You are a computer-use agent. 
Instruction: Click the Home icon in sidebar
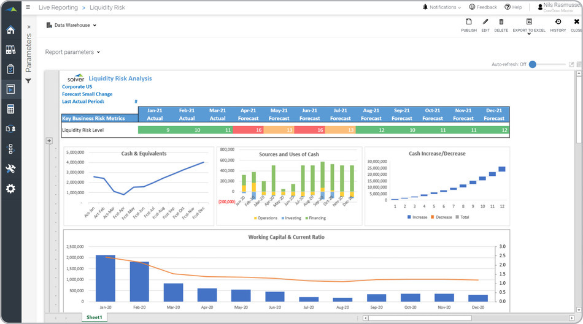click(x=10, y=30)
